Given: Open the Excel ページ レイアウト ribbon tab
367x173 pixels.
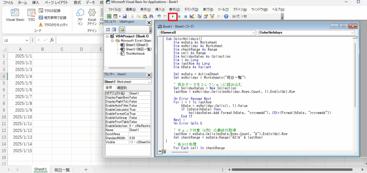Looking at the screenshot, I should pyautogui.click(x=56, y=3).
